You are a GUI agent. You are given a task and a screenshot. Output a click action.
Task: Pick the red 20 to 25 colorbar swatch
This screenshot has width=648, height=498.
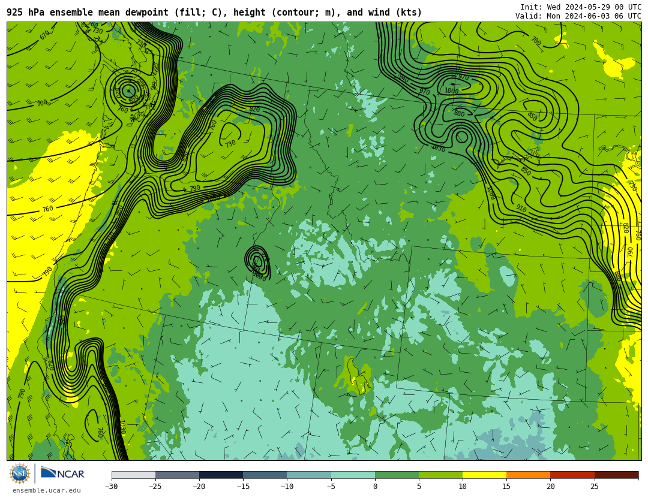pos(572,475)
